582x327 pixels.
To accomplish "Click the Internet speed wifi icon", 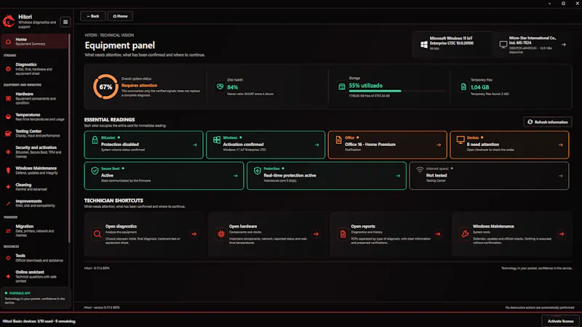I will (420, 170).
